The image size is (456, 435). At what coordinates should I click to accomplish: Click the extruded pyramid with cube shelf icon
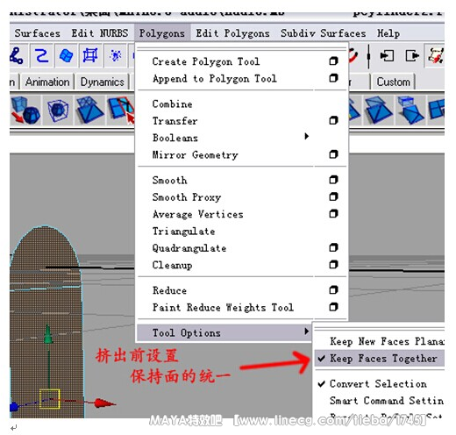(x=410, y=111)
